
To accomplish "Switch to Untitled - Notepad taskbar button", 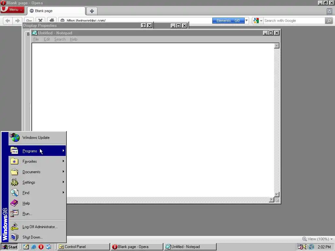I will 190,247.
